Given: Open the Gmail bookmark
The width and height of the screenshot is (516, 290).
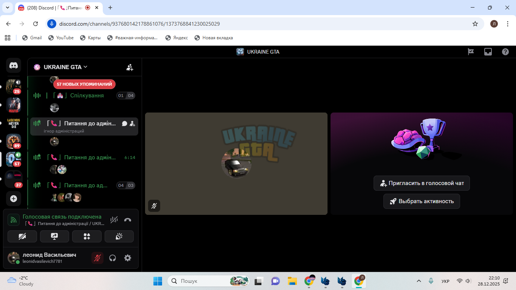Looking at the screenshot, I should coord(32,38).
